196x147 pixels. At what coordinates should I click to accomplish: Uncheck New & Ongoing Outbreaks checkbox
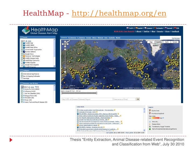point(22,76)
